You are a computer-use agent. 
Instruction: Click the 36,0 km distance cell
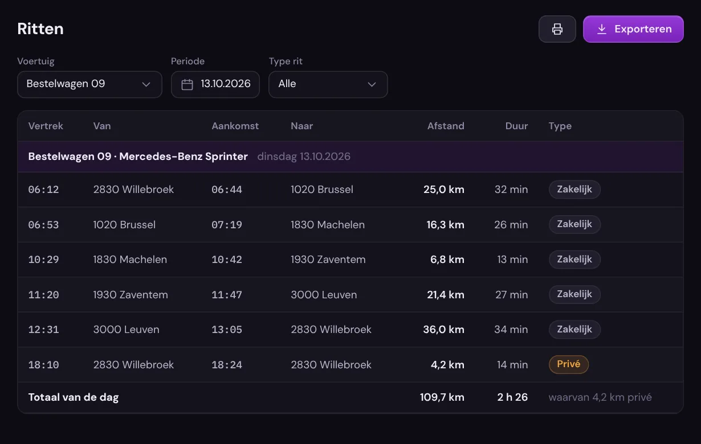[x=444, y=330]
